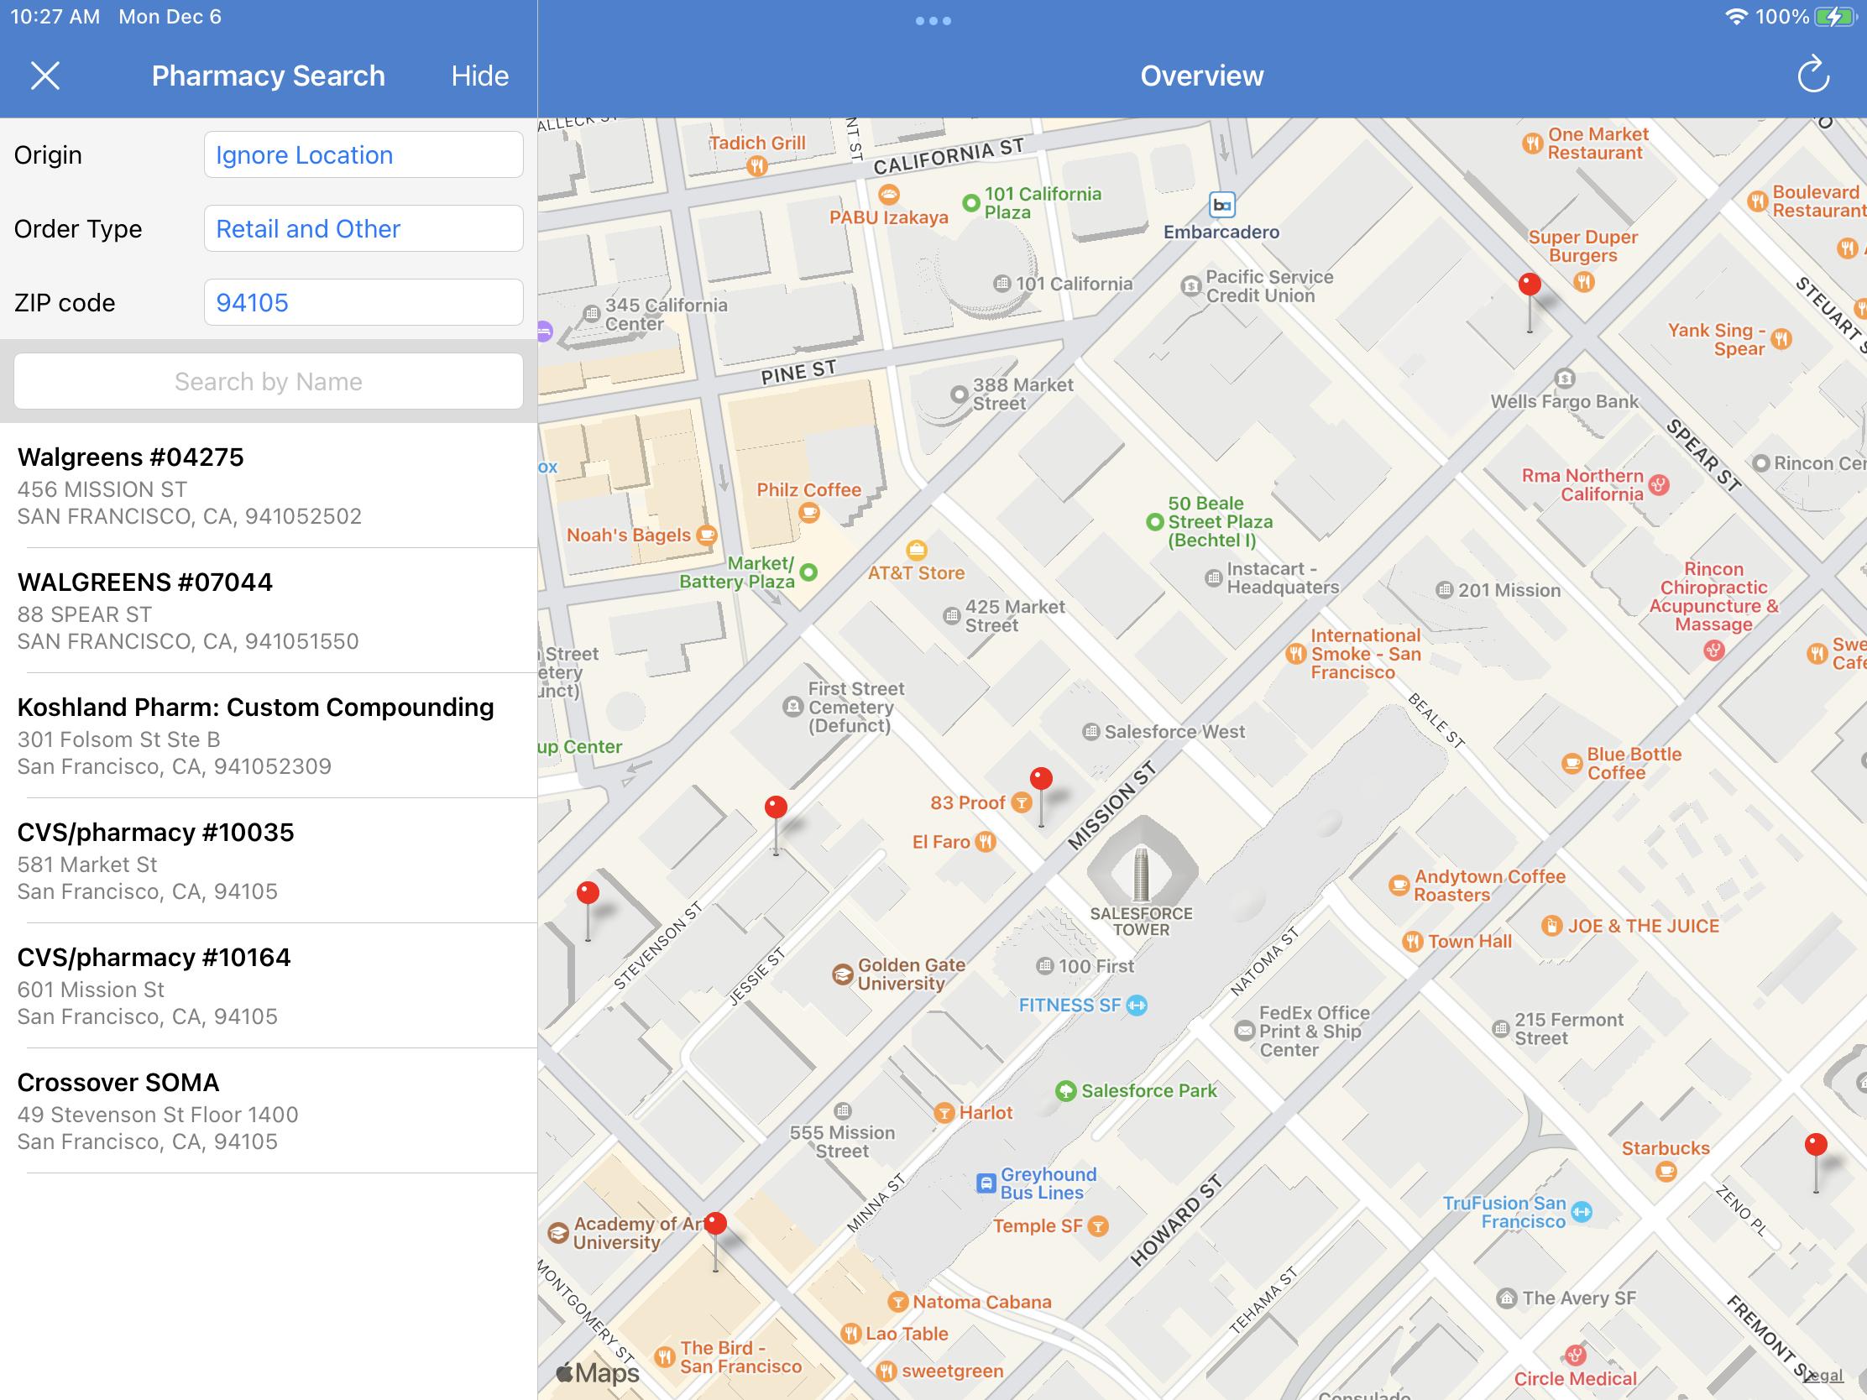Image resolution: width=1867 pixels, height=1400 pixels.
Task: Tap the Blue Bottle Coffee icon
Action: pyautogui.click(x=1572, y=764)
